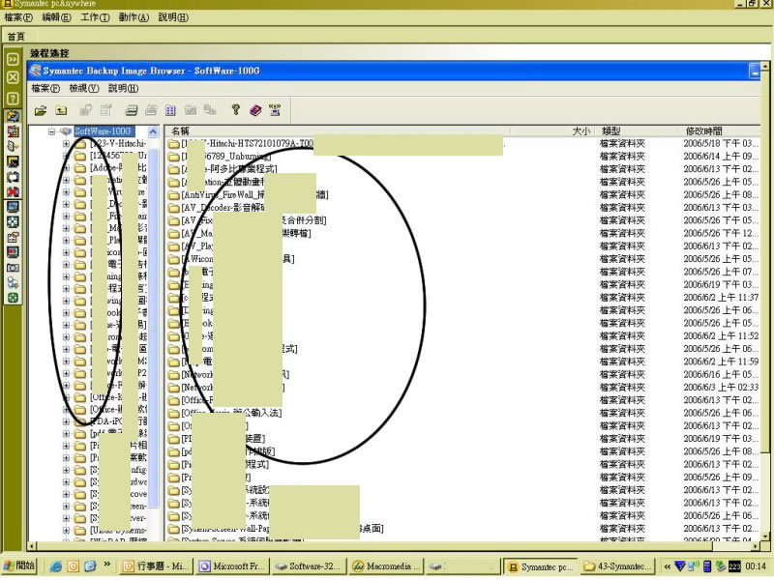Click the green icon at bottom of sidebar
Viewport: 774px width, 580px height.
point(13,298)
